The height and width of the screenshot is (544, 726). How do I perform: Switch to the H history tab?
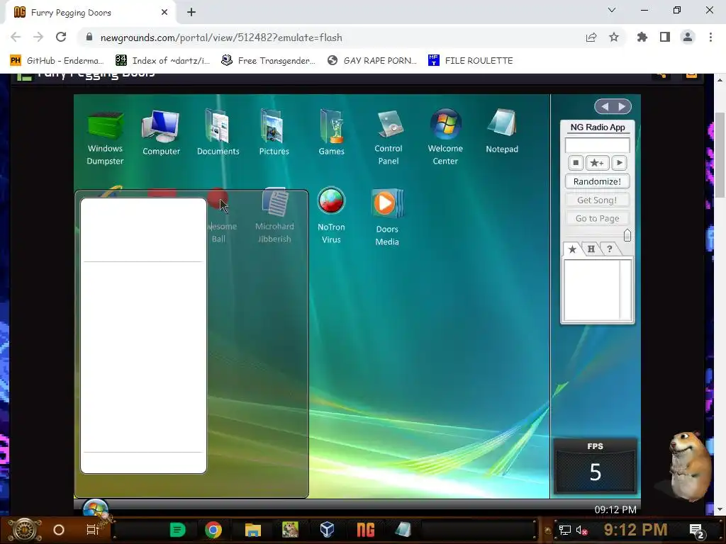[591, 249]
